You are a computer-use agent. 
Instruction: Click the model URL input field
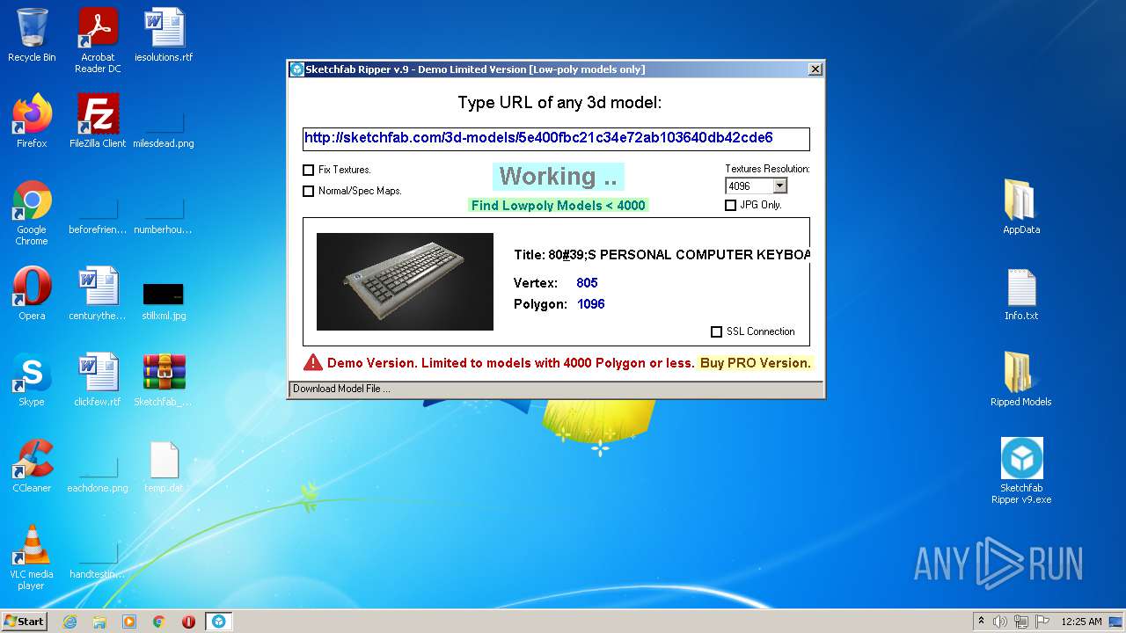click(556, 139)
